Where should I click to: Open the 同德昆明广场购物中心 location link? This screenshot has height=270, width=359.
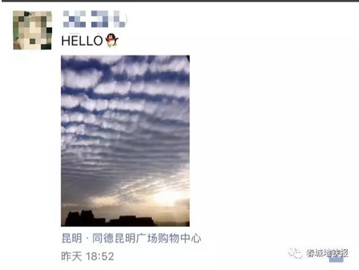tap(147, 239)
